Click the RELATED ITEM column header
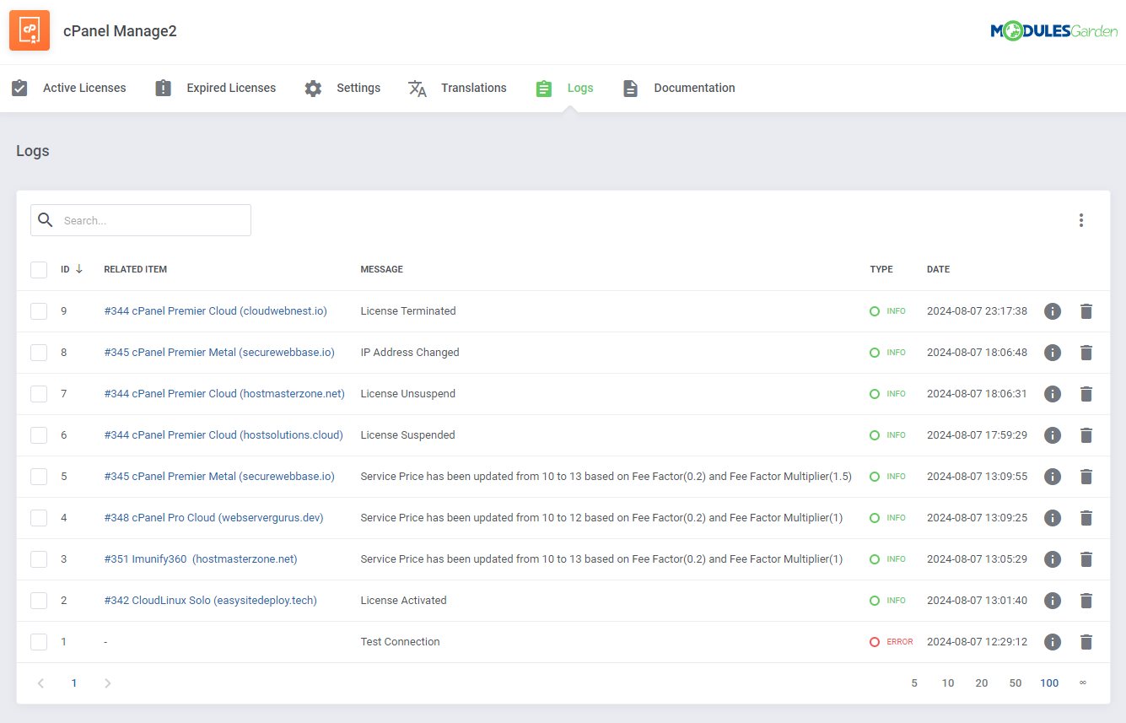 point(136,270)
